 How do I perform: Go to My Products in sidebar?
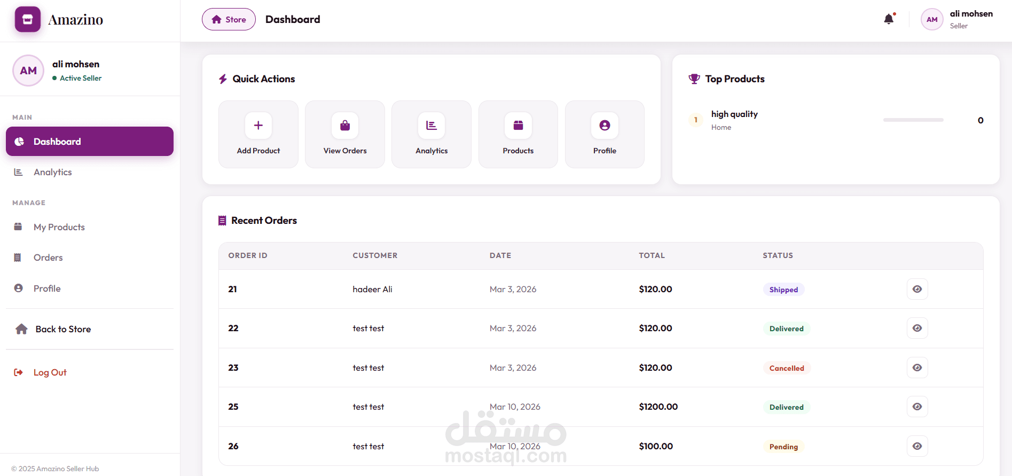[x=59, y=227]
